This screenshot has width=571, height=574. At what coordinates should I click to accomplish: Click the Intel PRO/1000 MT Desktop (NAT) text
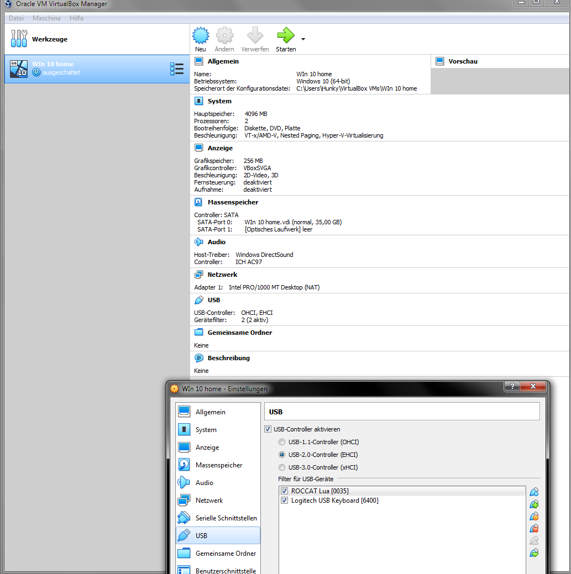(274, 287)
